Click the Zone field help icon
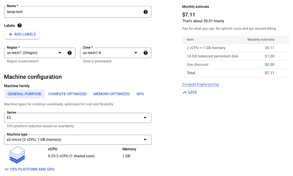 pyautogui.click(x=146, y=53)
